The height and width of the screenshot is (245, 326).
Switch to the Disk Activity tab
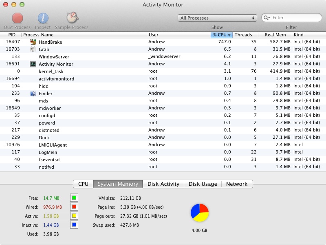pos(163,184)
